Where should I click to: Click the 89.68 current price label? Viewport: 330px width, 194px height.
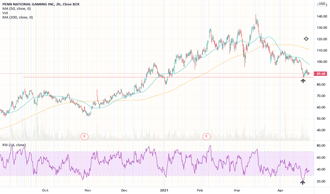[320, 74]
